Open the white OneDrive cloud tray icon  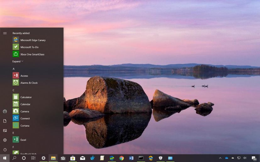click(x=233, y=158)
